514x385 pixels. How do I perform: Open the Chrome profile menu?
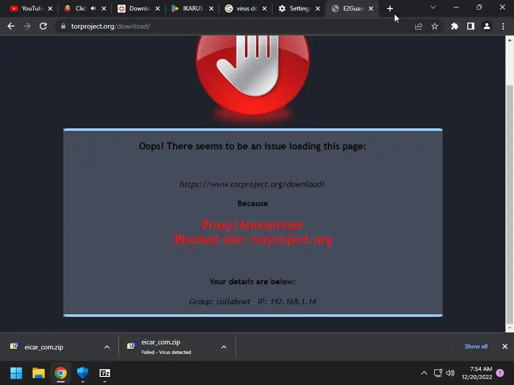pos(487,26)
